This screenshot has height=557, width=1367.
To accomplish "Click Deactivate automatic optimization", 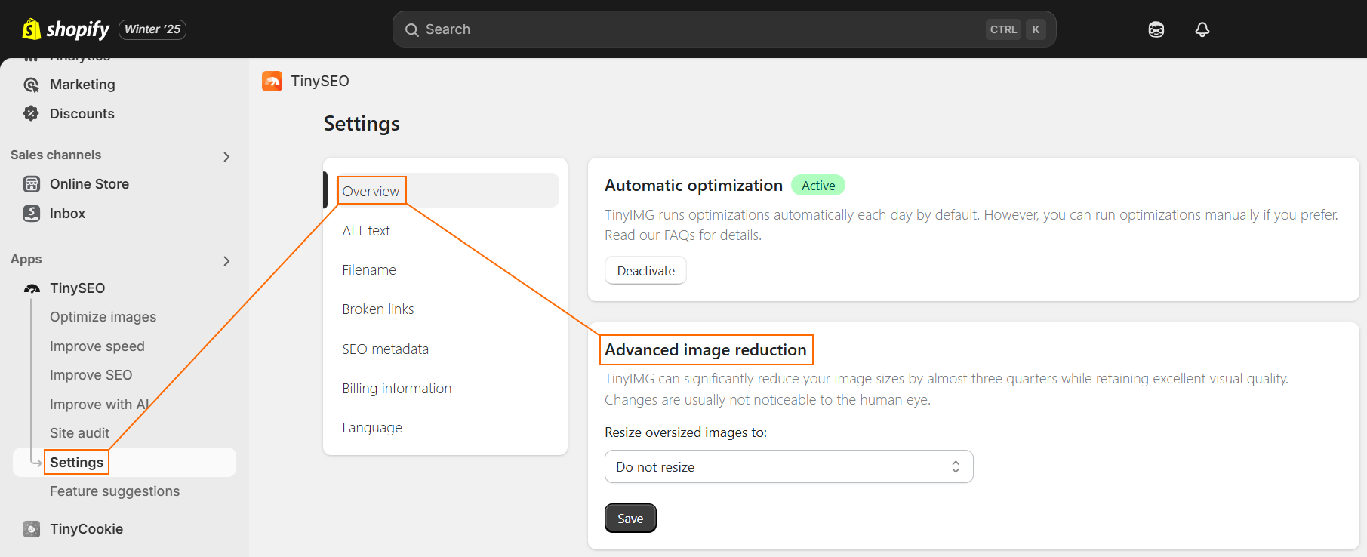I will click(645, 271).
